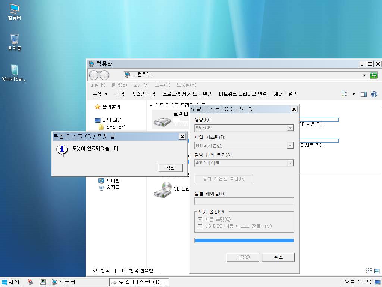Click the change view icon in toolbar
Screen dimensions: 382x287
(345, 94)
